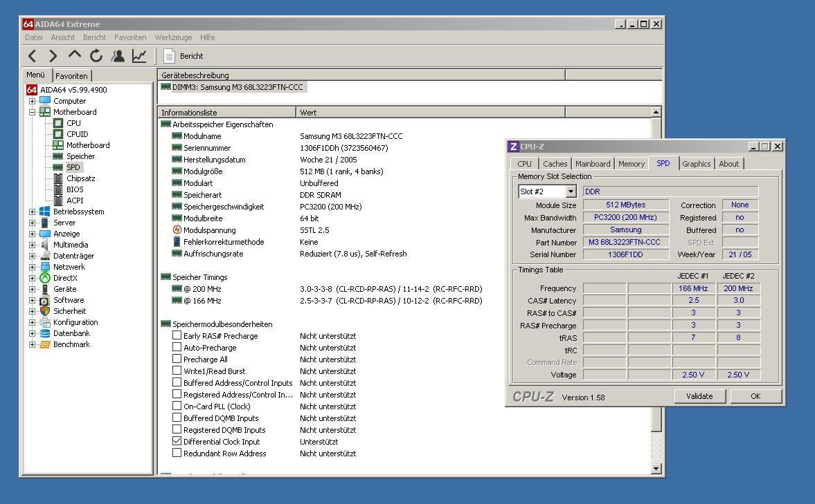Toggle the Redundant Row Address checkbox

177,453
